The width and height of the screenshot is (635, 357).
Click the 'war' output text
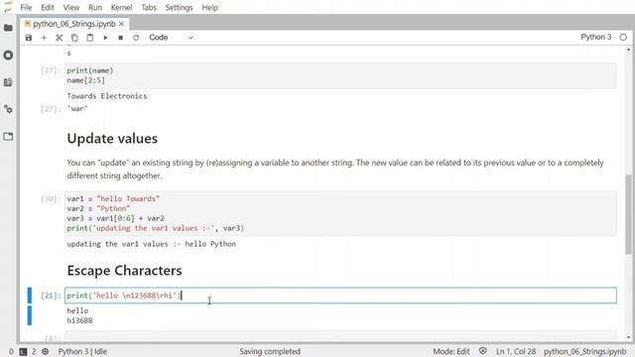coord(77,108)
